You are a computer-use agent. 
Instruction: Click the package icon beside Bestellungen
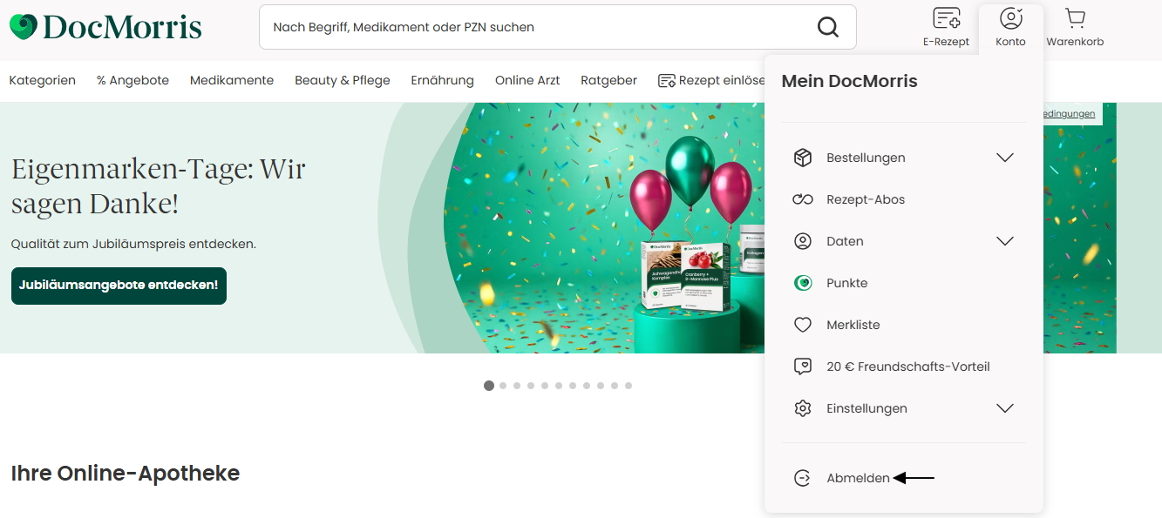pos(803,158)
